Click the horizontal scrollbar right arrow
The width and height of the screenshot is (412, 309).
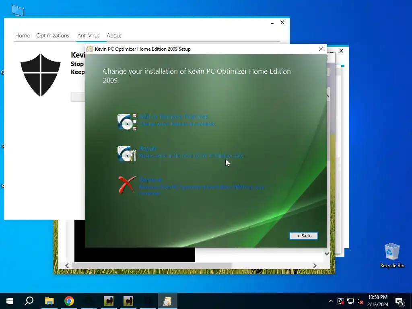point(315,266)
